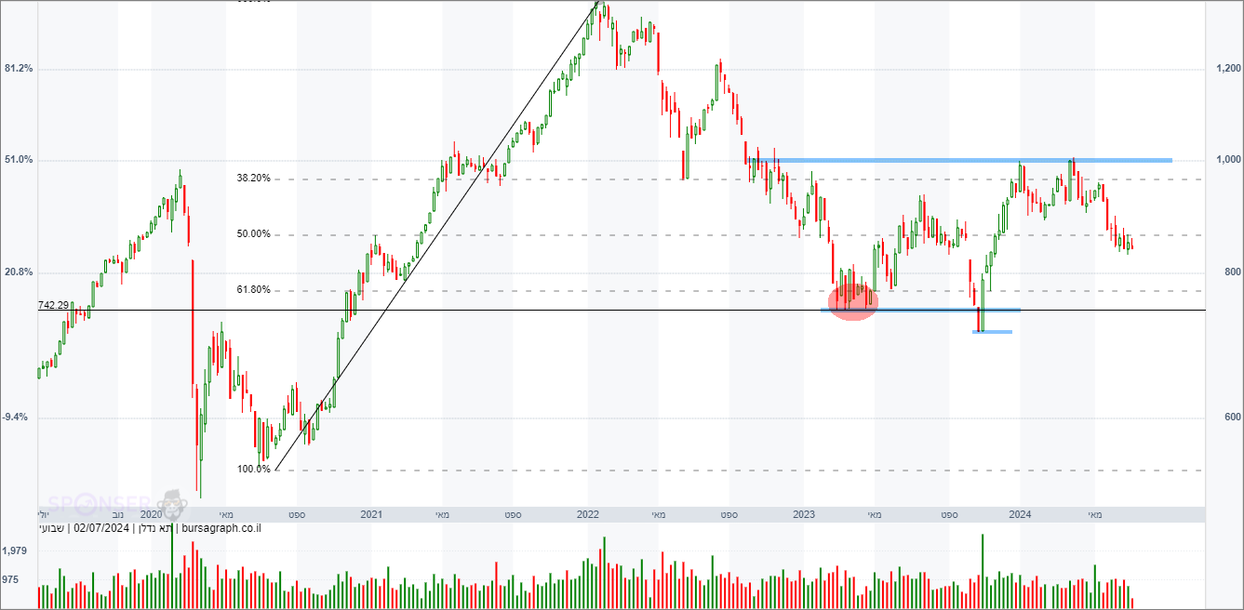This screenshot has height=610, width=1244.
Task: Click the 2021 year marker on the time axis
Action: (x=371, y=514)
